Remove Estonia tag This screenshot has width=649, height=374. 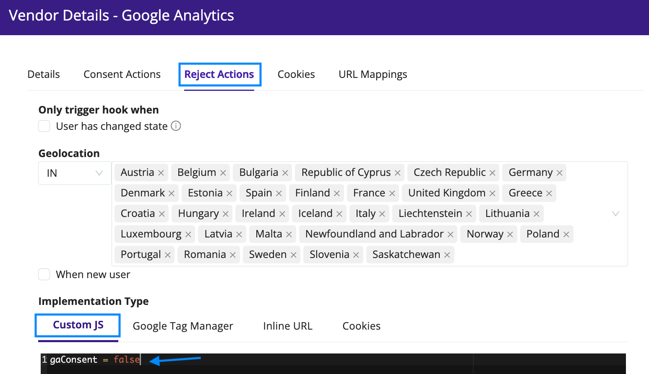click(229, 193)
